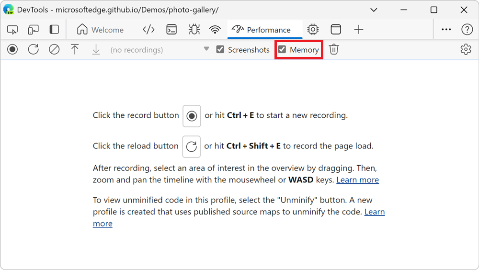This screenshot has width=479, height=270.
Task: Toggle device emulation mode
Action: 33,30
